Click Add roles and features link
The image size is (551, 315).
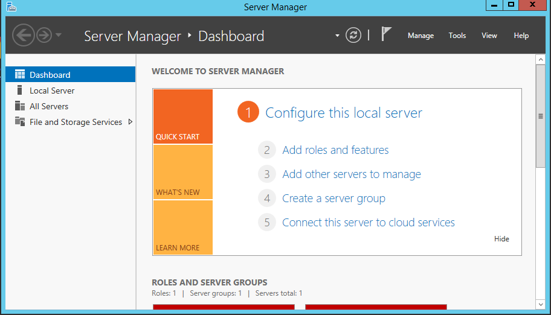click(335, 150)
